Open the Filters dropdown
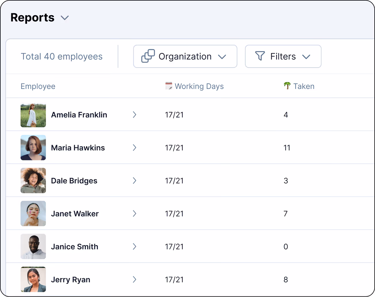The height and width of the screenshot is (297, 375). (283, 56)
